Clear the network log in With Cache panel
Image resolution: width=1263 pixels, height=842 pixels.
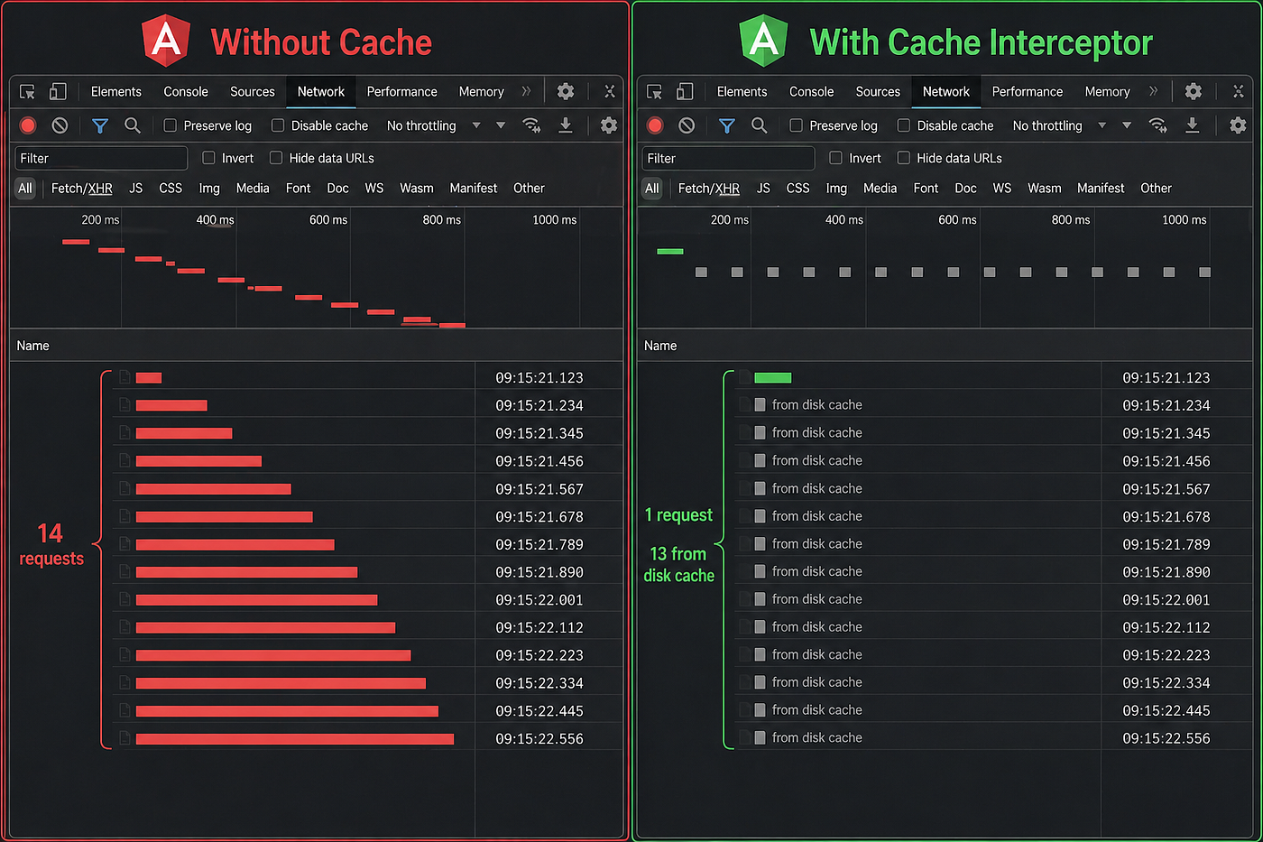pos(687,125)
